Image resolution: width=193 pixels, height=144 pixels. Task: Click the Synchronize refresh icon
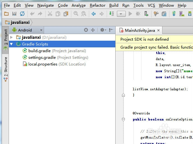22,14
